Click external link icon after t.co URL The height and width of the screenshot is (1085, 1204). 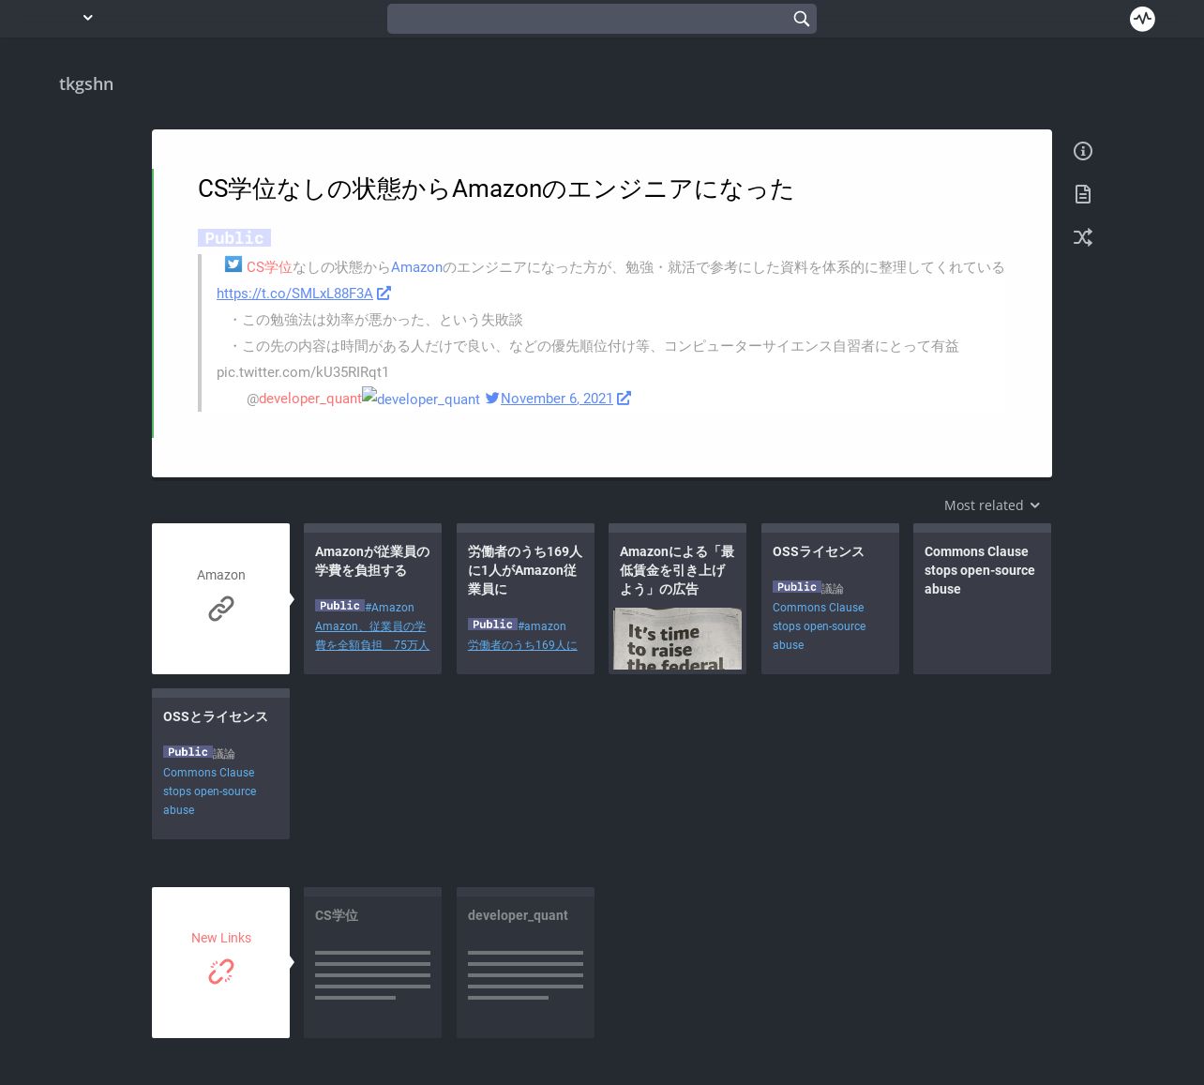coord(384,294)
